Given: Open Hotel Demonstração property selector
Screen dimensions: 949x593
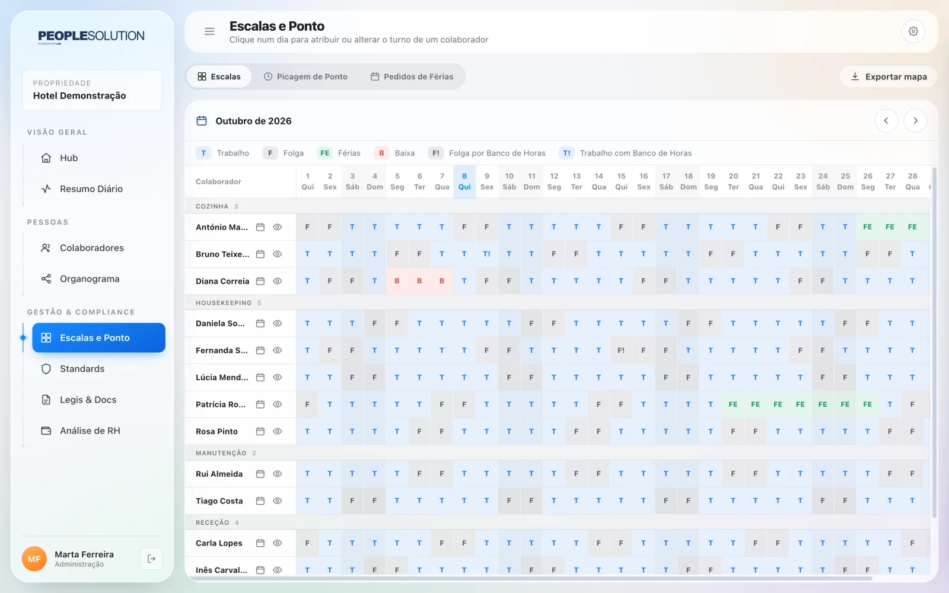Looking at the screenshot, I should 93,90.
